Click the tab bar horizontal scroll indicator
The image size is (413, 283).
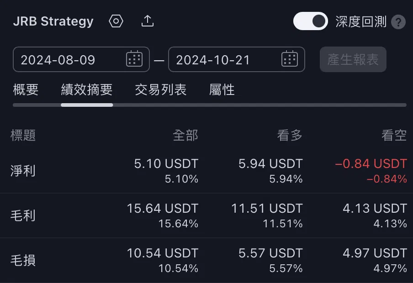(x=87, y=105)
